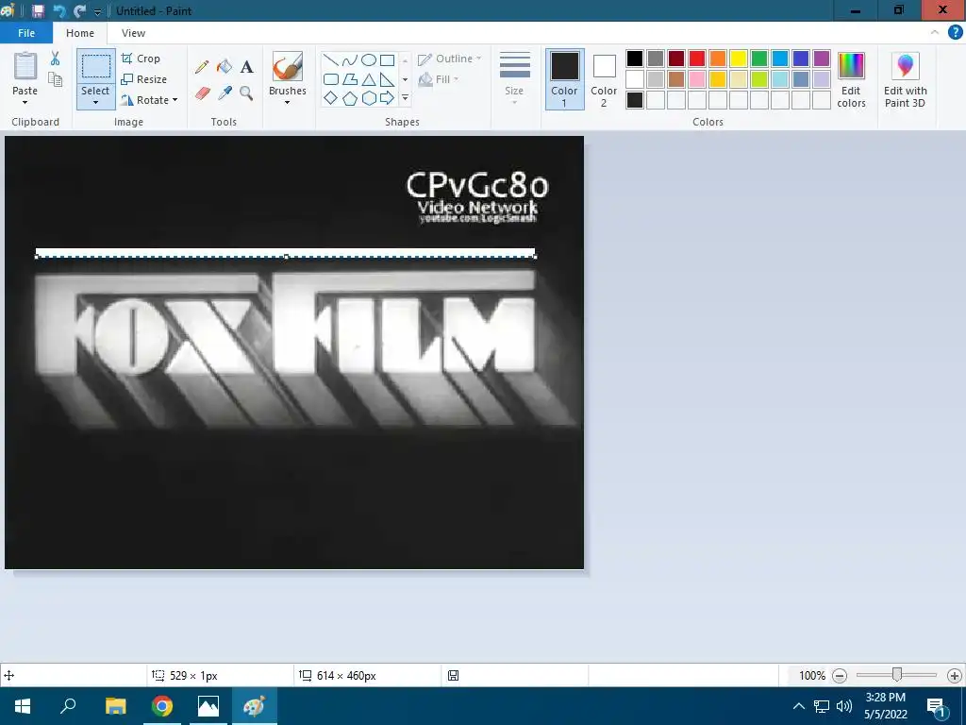The image size is (966, 725).
Task: Open the line Size dropdown
Action: [x=514, y=79]
